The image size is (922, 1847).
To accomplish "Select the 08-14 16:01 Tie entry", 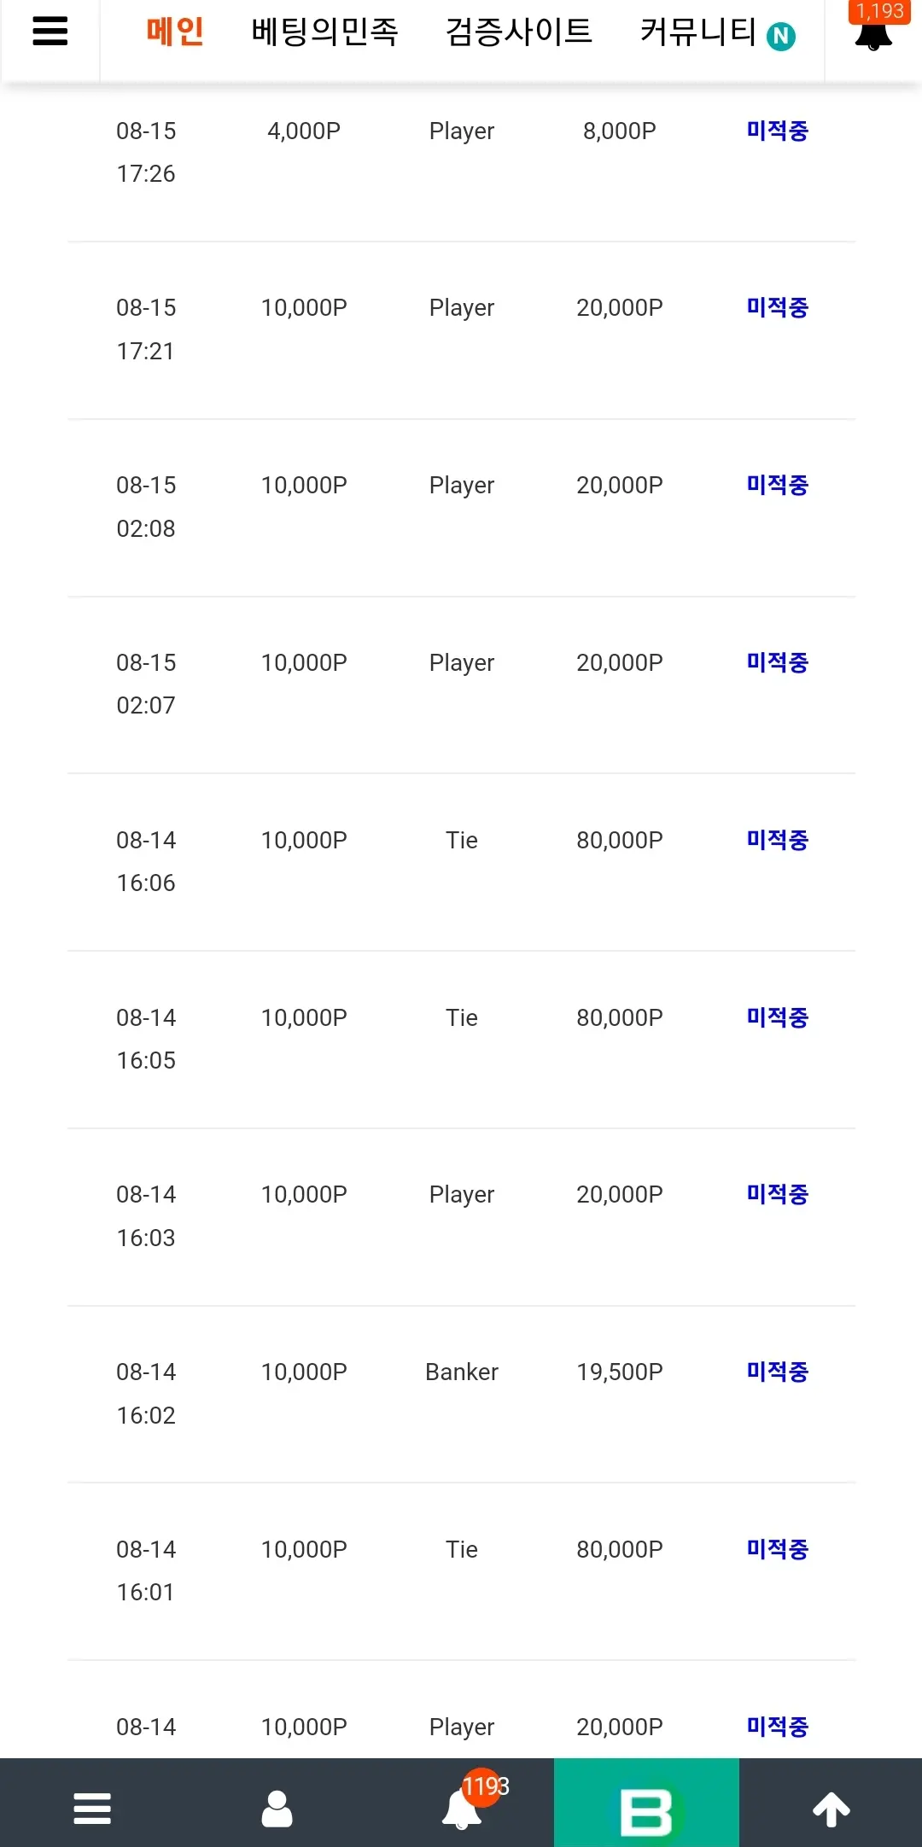I will [461, 1571].
